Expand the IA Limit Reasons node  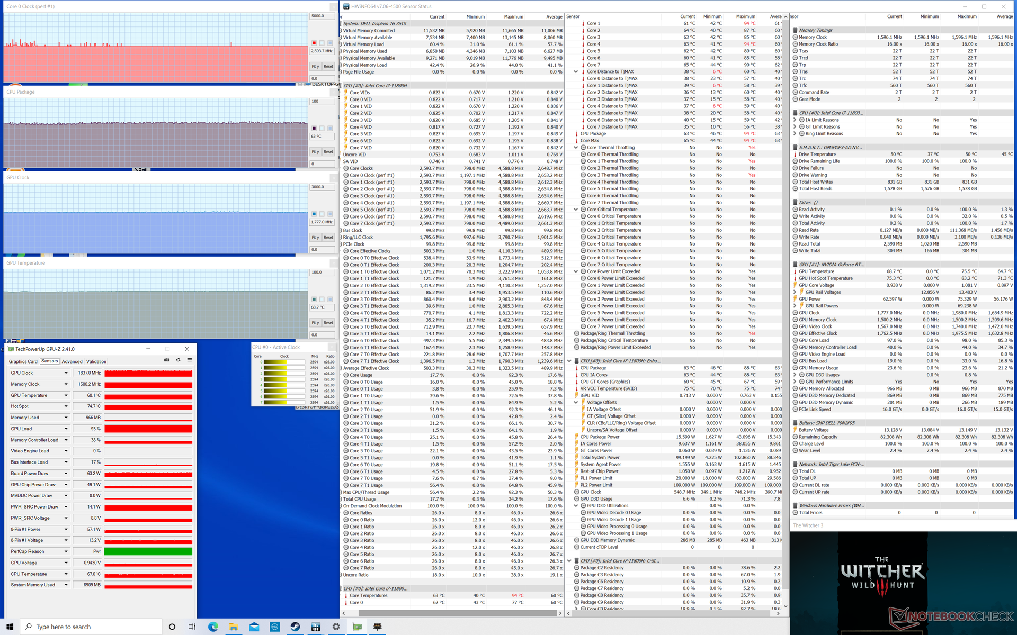click(x=795, y=120)
